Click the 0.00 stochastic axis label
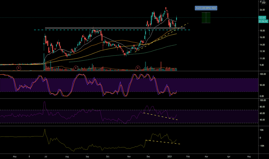This screenshot has height=159, width=269. [x=262, y=96]
